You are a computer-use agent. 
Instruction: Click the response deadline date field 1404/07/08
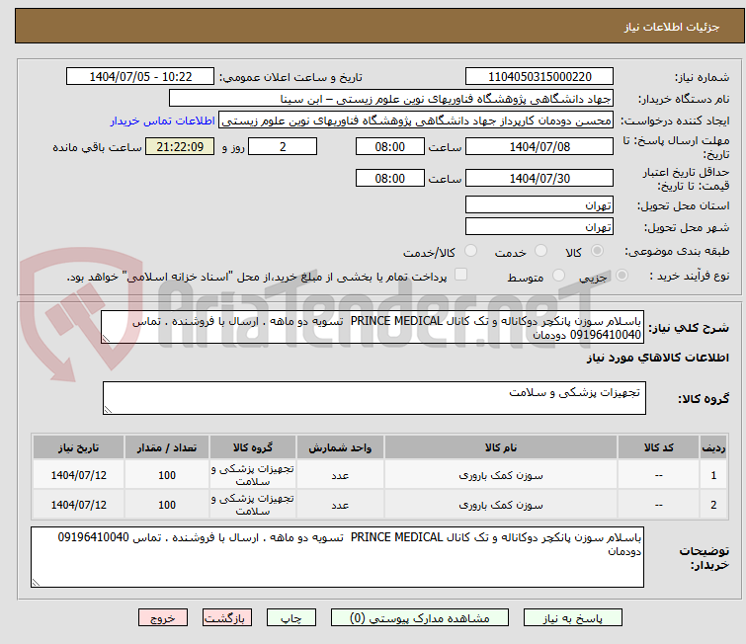[x=539, y=146]
